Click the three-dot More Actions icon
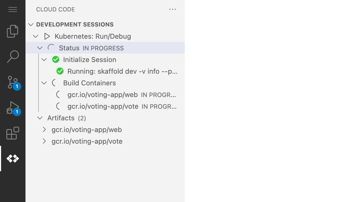The image size is (352, 202). [x=173, y=10]
